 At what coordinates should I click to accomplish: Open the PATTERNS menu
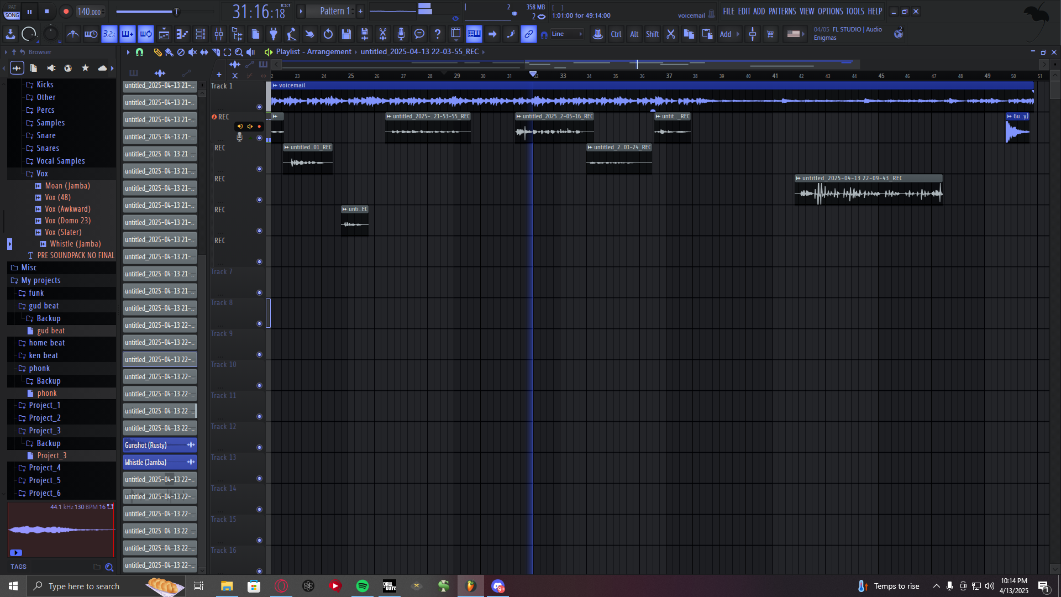pos(782,11)
